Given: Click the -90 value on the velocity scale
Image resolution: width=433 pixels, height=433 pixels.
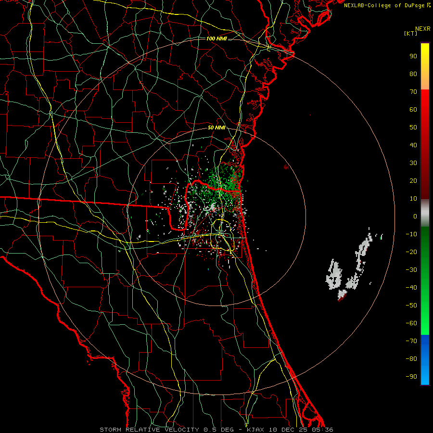Looking at the screenshot, I should [411, 377].
